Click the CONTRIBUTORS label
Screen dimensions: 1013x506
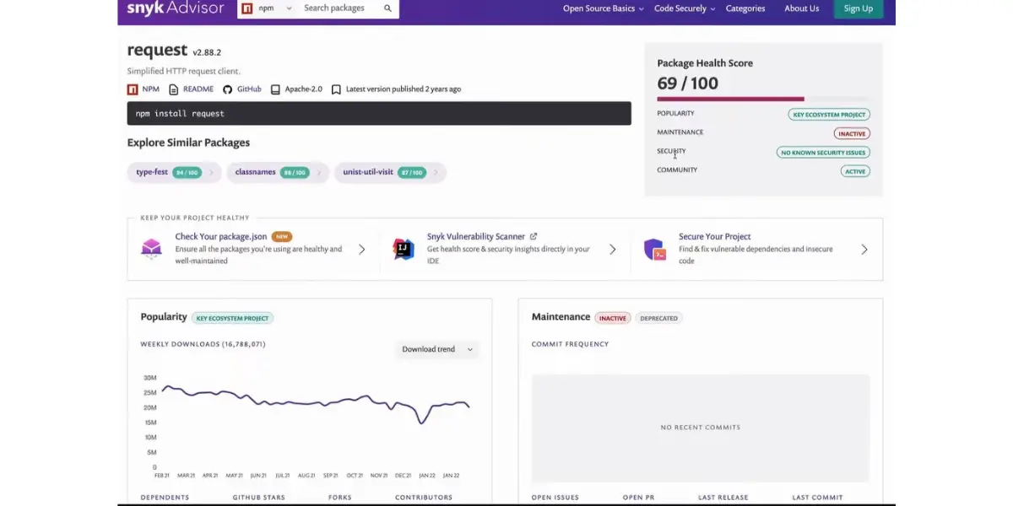pyautogui.click(x=424, y=498)
